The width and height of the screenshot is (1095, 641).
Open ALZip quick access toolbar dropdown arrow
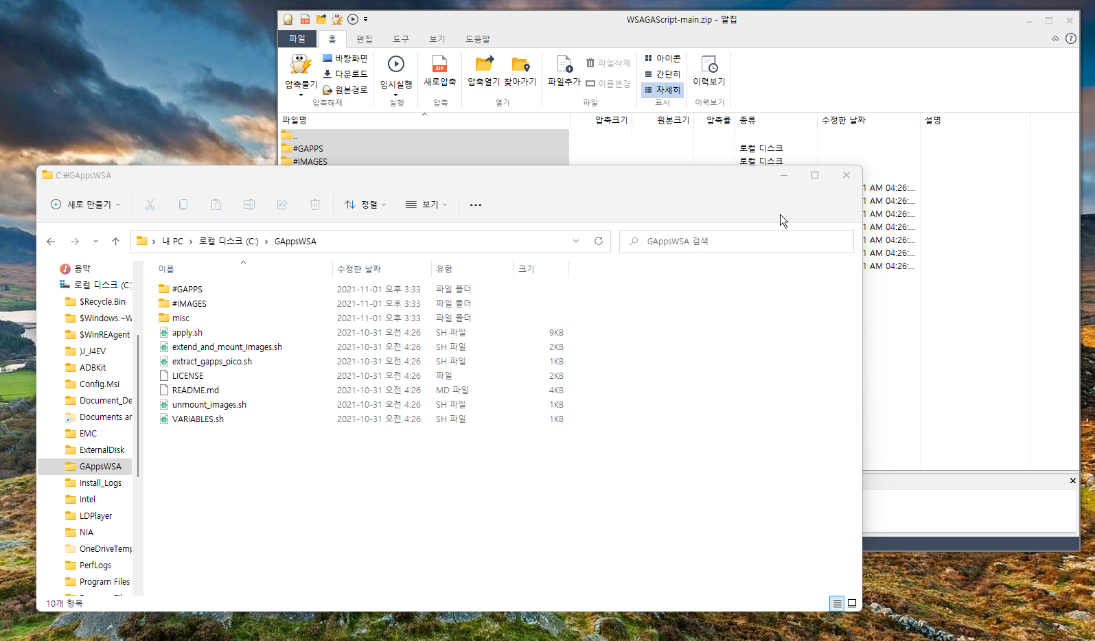(x=365, y=19)
